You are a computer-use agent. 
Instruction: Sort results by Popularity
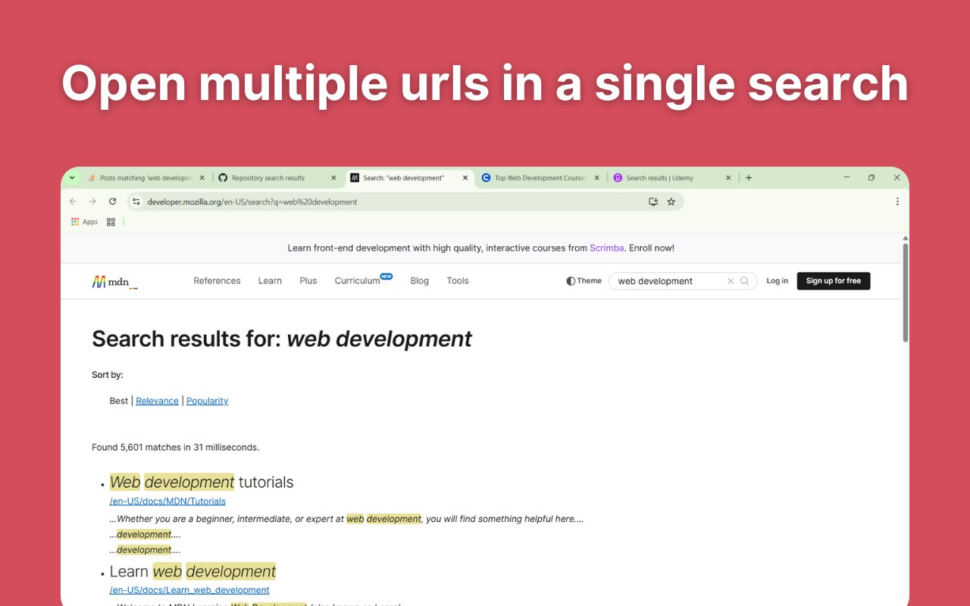tap(207, 401)
